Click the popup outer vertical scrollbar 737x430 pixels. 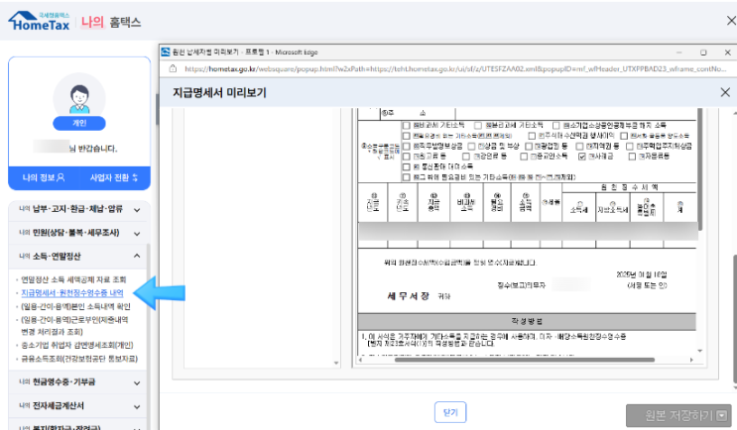[x=735, y=319]
